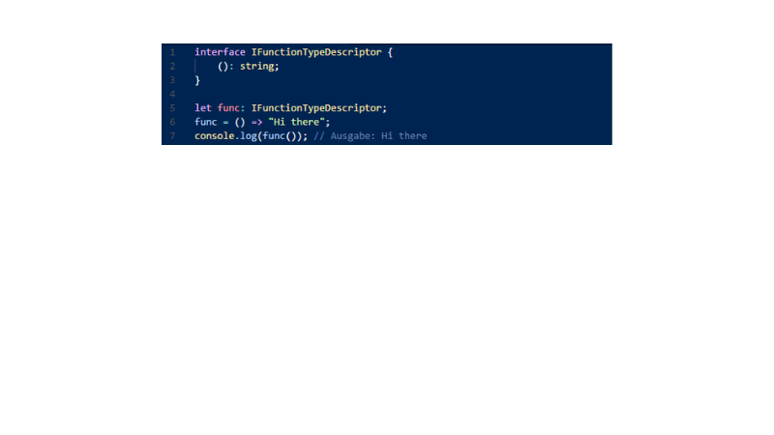
Task: Click the string return type on line 2
Action: coord(257,66)
